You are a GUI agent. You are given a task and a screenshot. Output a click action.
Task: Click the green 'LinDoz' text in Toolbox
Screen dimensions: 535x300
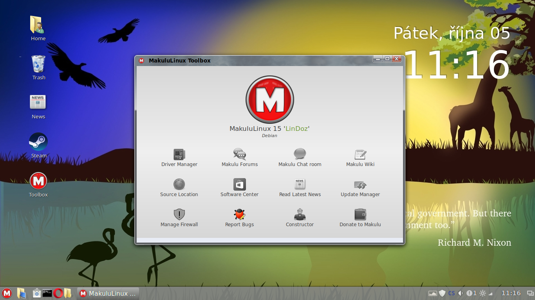point(296,129)
